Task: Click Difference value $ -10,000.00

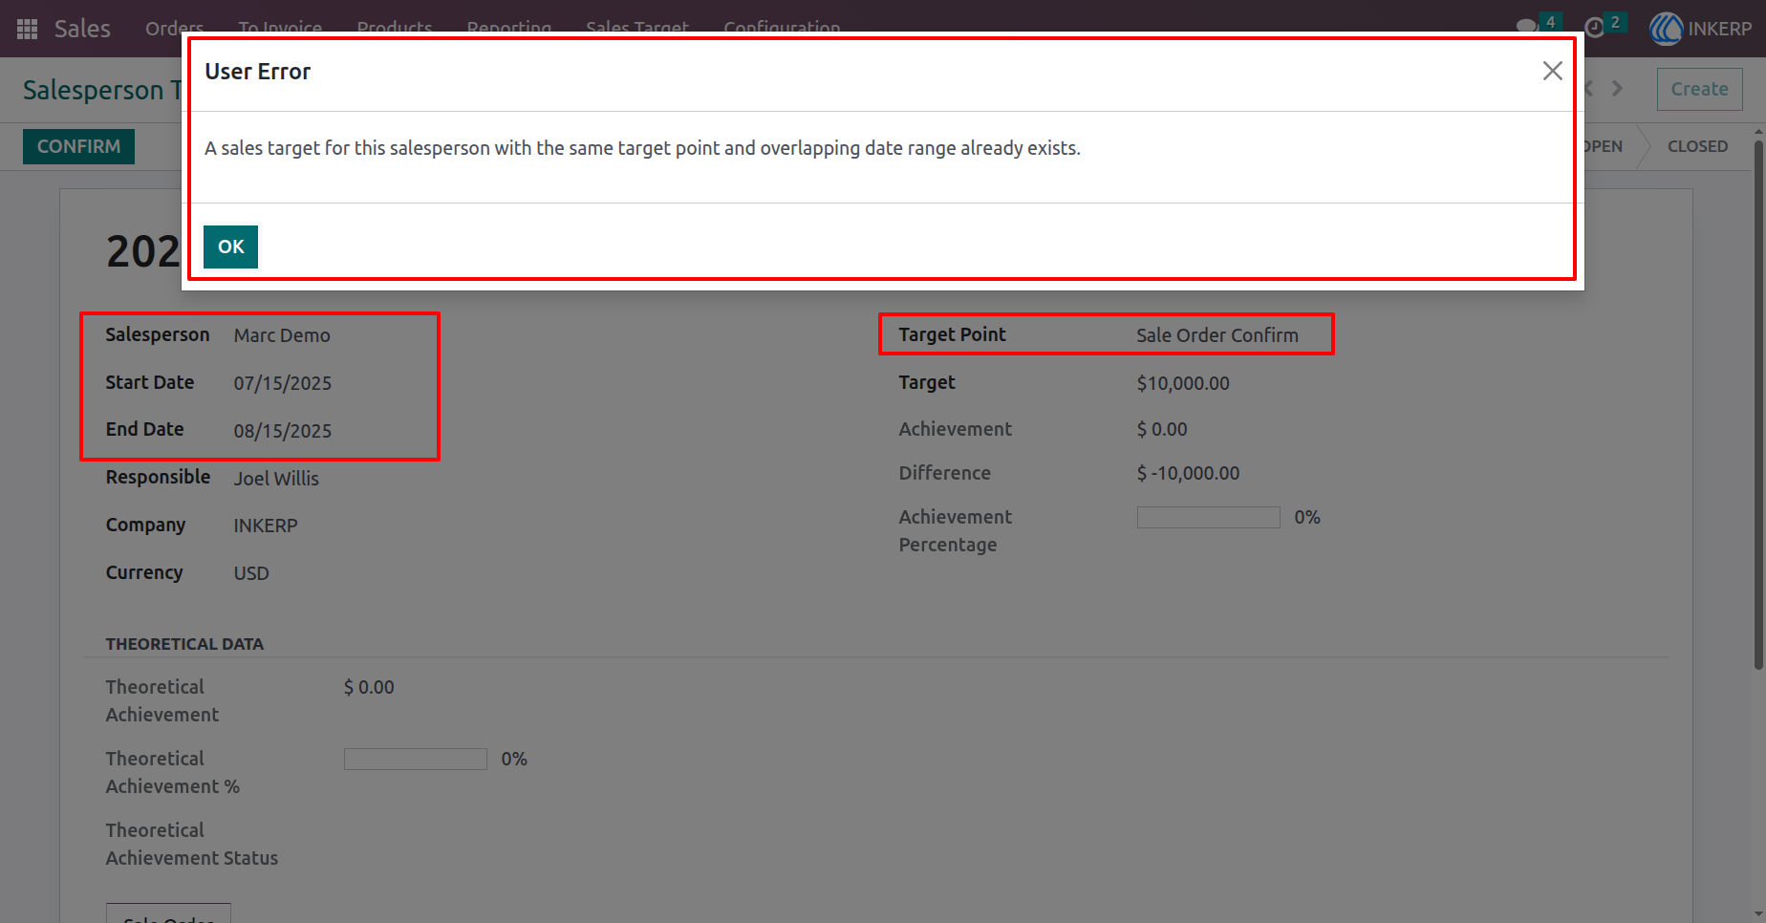Action: pyautogui.click(x=1188, y=473)
